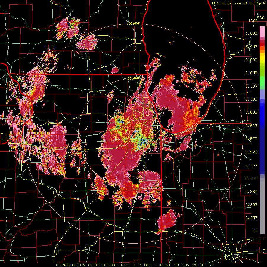
Task: Select the 0.627 legend value
Action: pyautogui.click(x=251, y=126)
